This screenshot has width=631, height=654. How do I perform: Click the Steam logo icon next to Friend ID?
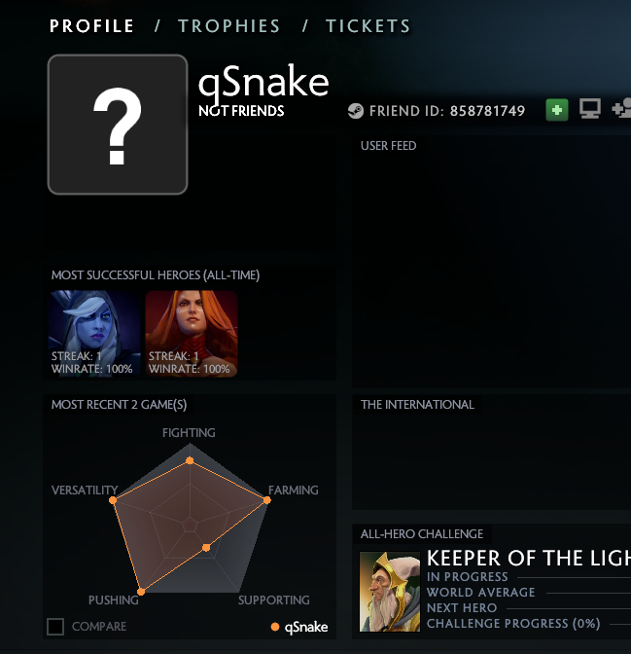click(356, 111)
